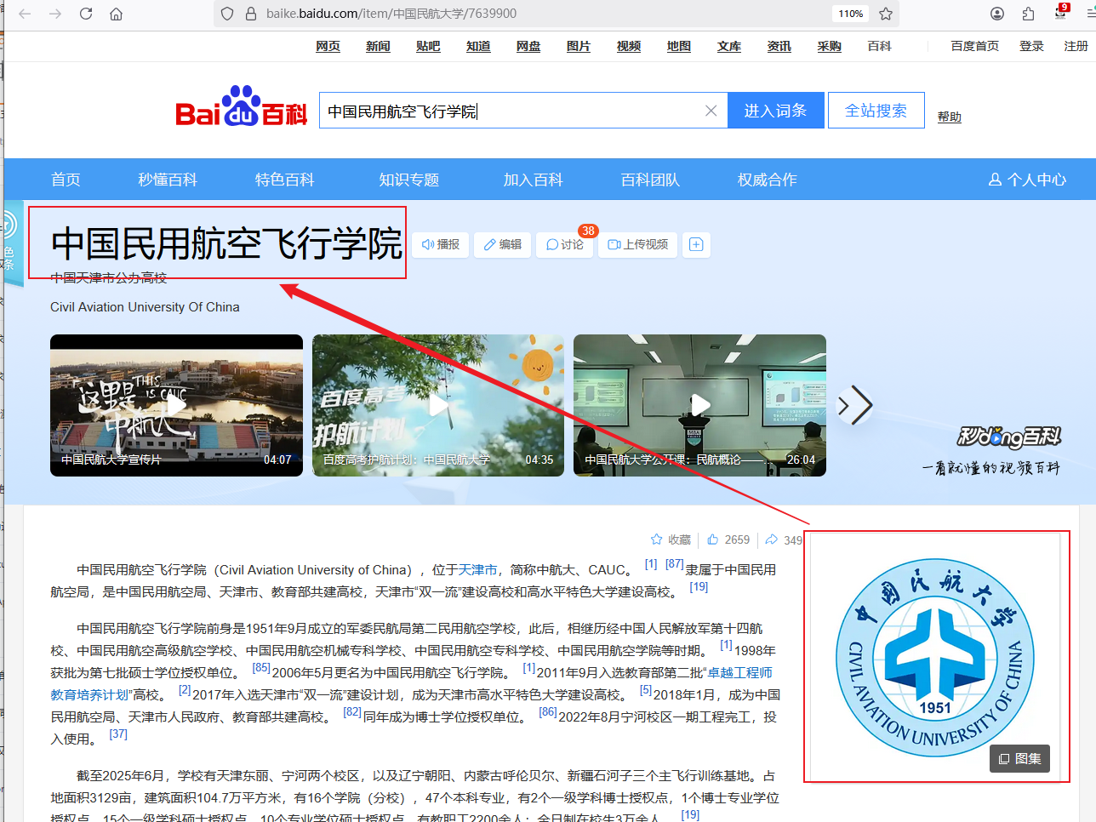Image resolution: width=1096 pixels, height=822 pixels.
Task: Bookmark this page with star icon
Action: pos(886,14)
